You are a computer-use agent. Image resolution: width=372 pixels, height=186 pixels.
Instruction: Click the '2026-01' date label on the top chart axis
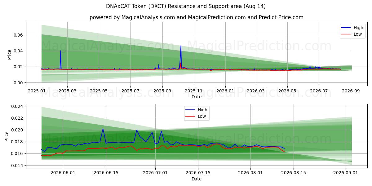click(225, 91)
